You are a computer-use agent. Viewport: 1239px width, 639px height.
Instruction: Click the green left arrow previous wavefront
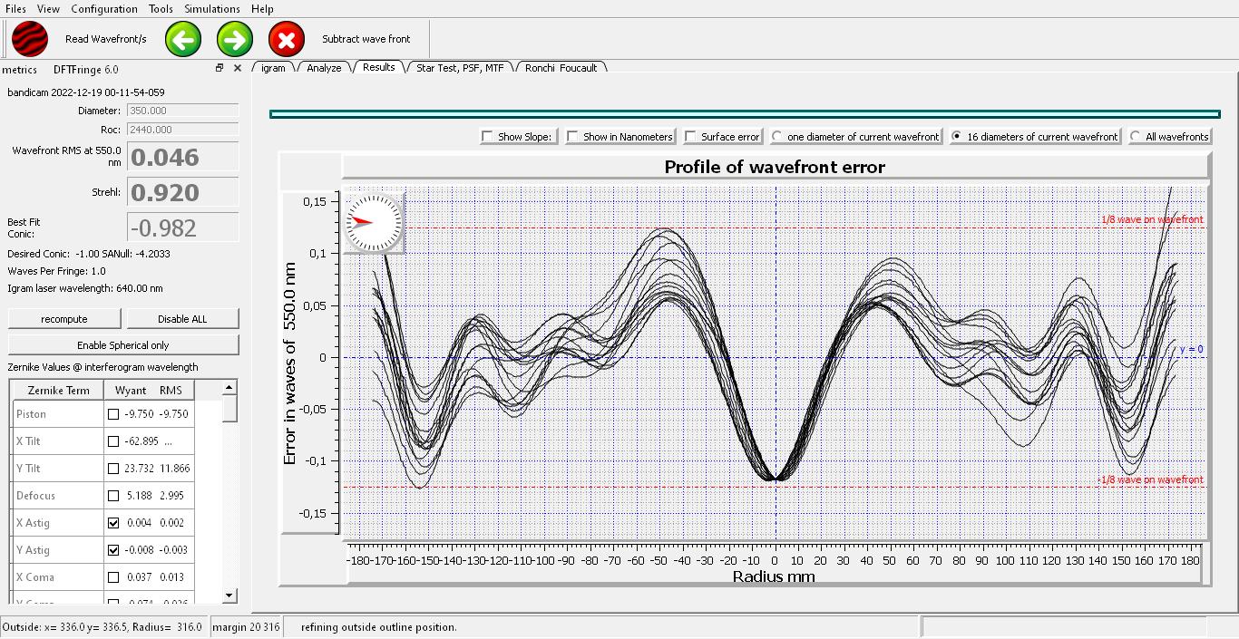coord(183,39)
